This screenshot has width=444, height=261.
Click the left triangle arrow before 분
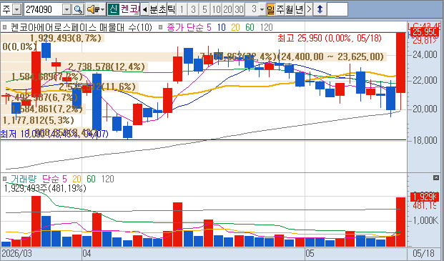pos(144,9)
